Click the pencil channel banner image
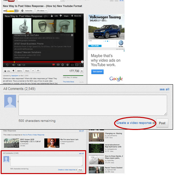Screen dimensions: 176x176 pyautogui.click(x=11, y=11)
